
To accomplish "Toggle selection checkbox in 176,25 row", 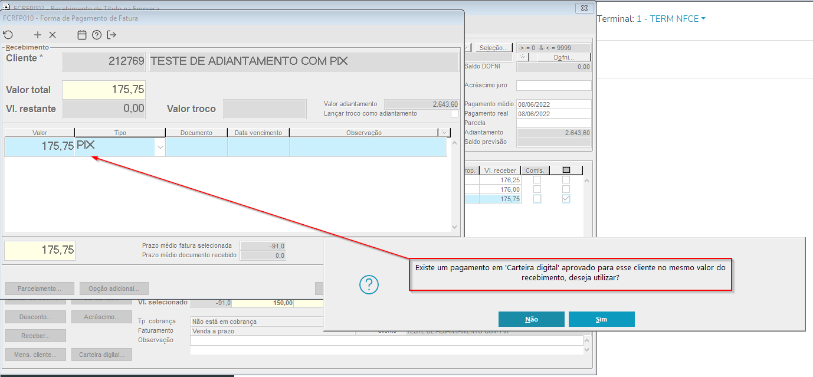I will (566, 180).
